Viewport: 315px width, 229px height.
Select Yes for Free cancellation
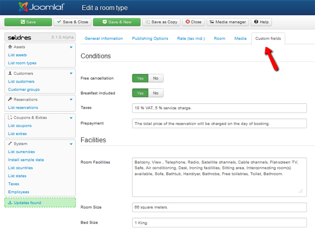pos(140,78)
